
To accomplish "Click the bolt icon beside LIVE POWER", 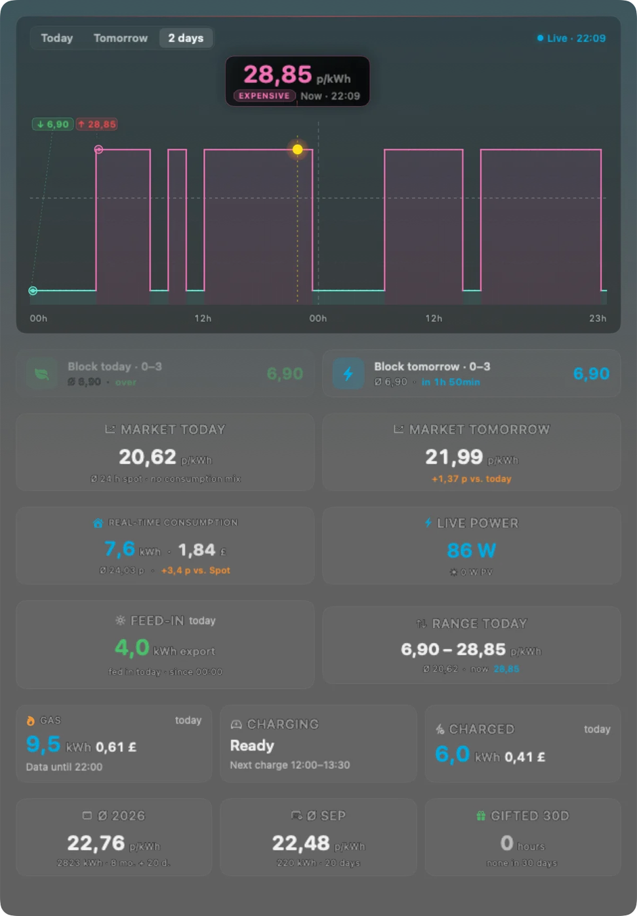I will [428, 523].
